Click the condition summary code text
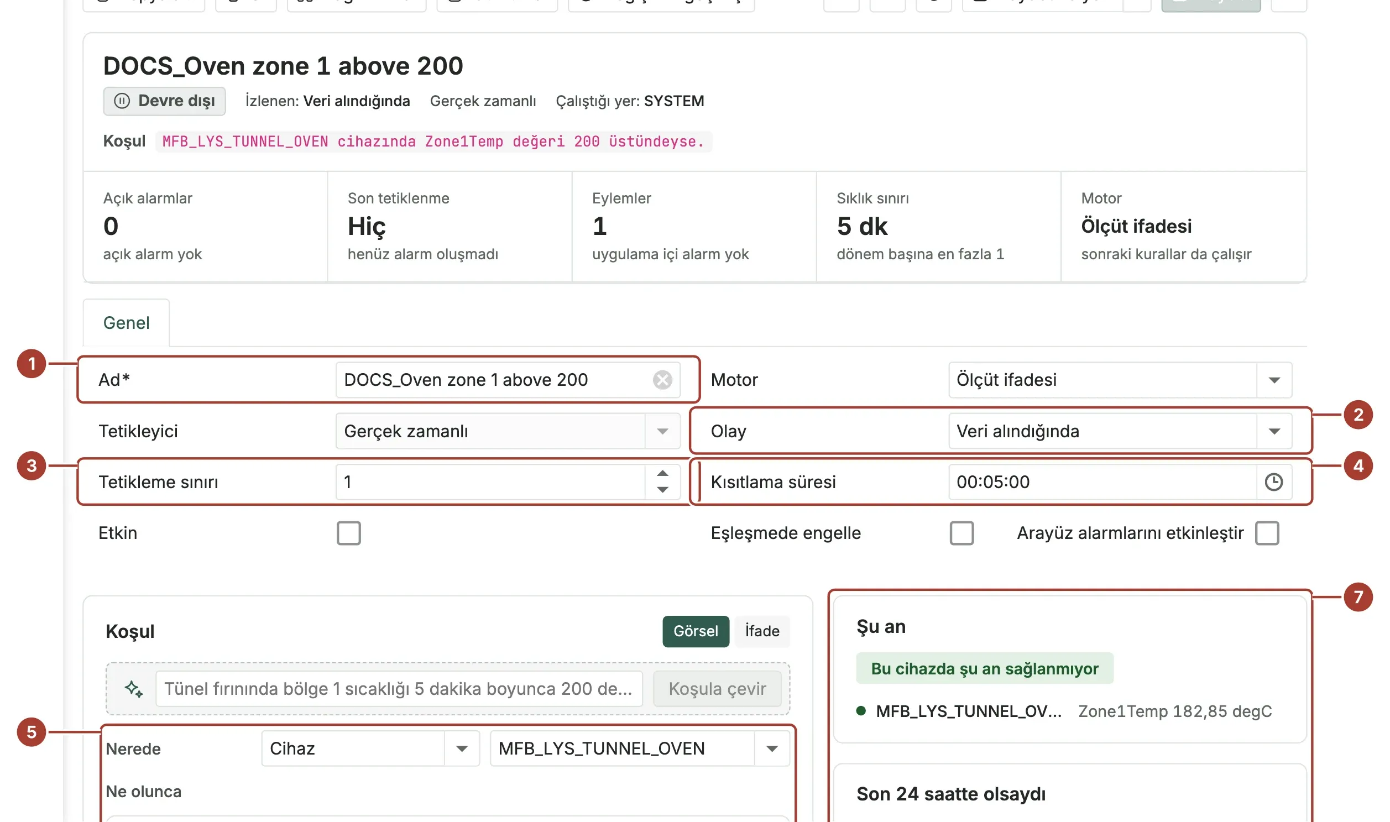The image size is (1390, 822). 433,142
